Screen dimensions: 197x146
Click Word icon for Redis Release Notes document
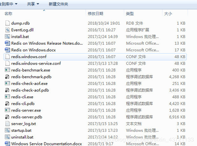(7, 43)
